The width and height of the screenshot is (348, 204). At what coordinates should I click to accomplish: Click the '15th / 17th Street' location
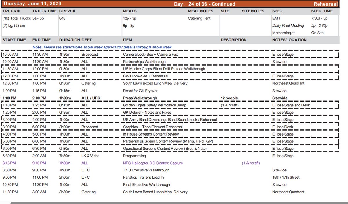pos(286,177)
